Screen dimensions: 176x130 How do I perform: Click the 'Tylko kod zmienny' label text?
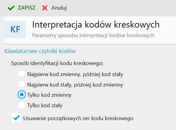pos(49,95)
